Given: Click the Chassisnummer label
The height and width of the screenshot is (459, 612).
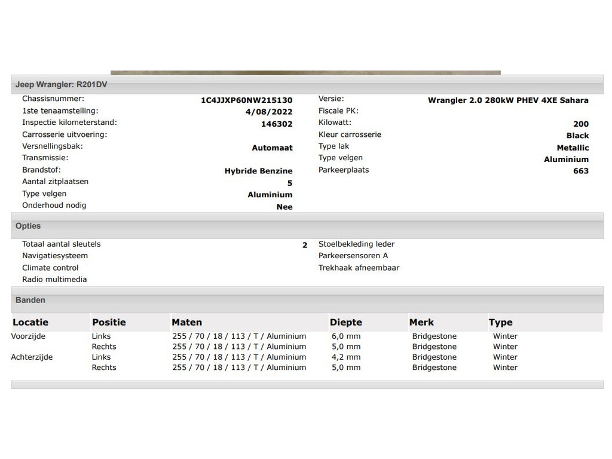Looking at the screenshot, I should [53, 99].
